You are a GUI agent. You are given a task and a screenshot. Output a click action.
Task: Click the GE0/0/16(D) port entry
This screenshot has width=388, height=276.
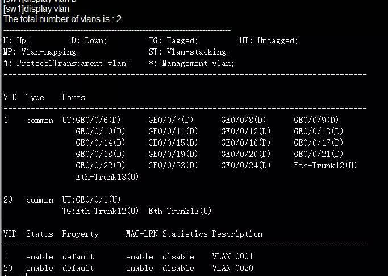[x=246, y=143]
